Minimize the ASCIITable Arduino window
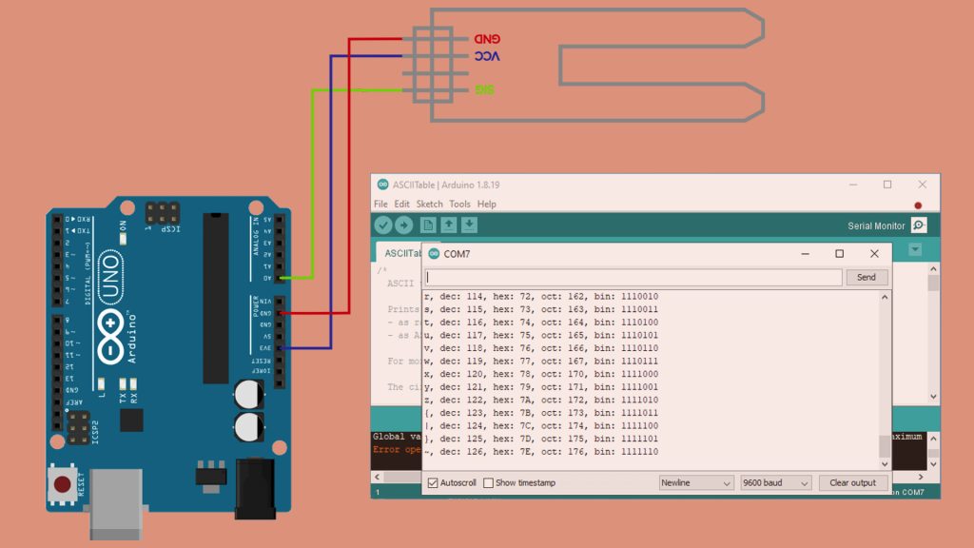The image size is (974, 548). tap(853, 185)
